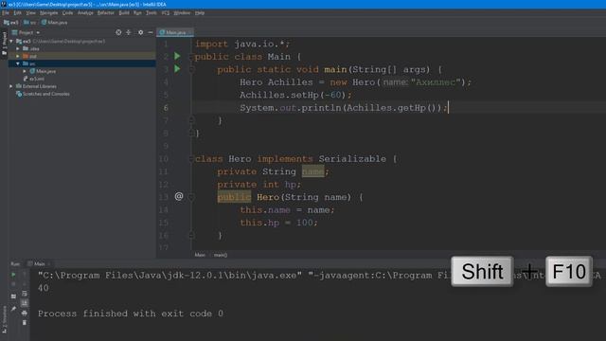Image resolution: width=606 pixels, height=341 pixels.
Task: Click main() in editor breadcrumb
Action: point(221,255)
